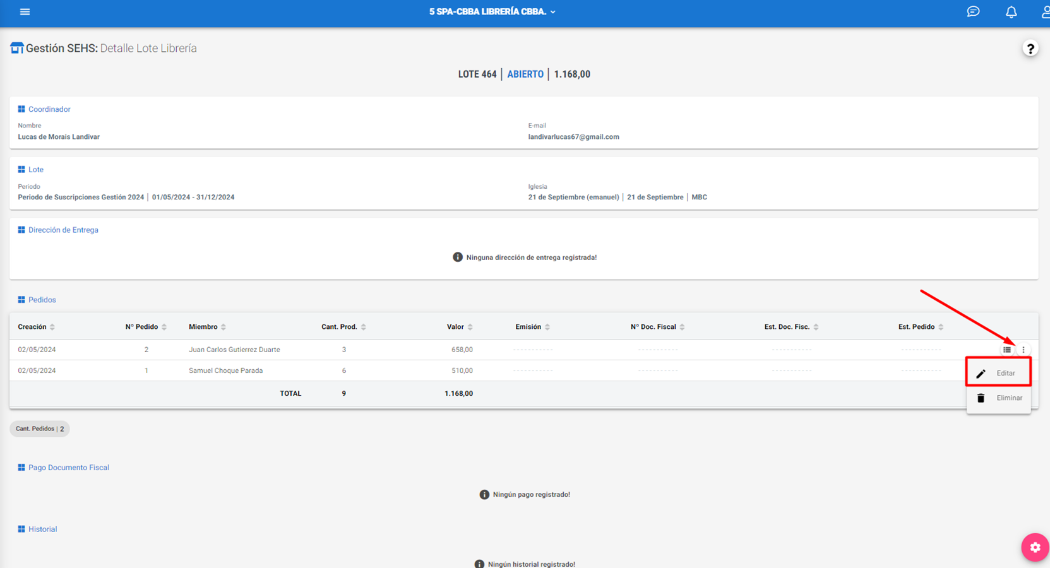Click the LOTE 464 heading text
Screen dimensions: 1050x568
tap(477, 74)
